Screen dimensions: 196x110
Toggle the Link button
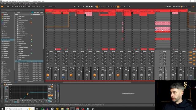click(x=8, y=7)
